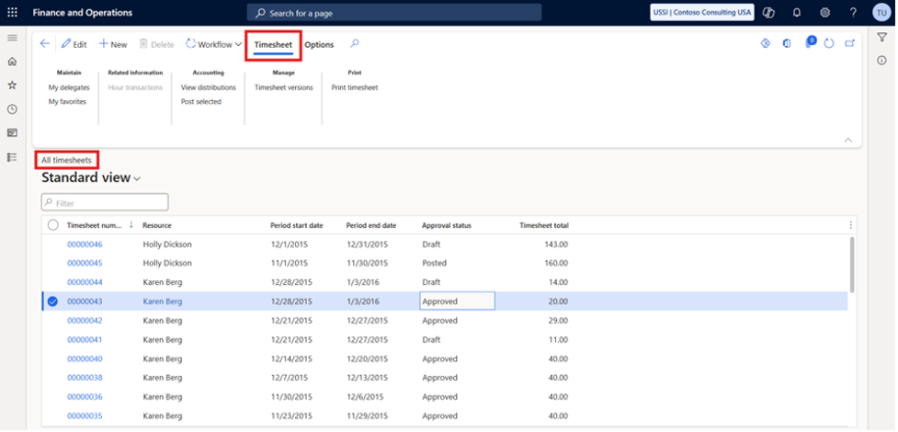Image resolution: width=898 pixels, height=432 pixels.
Task: Go to Home in left sidebar
Action: (12, 62)
